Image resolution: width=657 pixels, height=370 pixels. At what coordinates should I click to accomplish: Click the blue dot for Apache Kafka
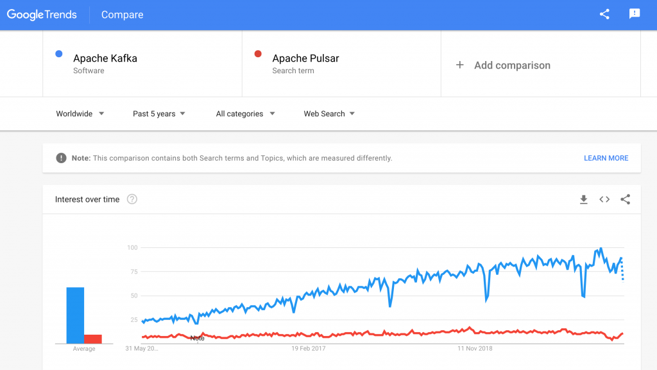58,54
